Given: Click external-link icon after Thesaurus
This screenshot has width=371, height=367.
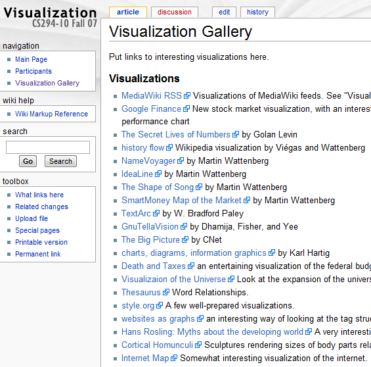Looking at the screenshot, I should click(166, 292).
